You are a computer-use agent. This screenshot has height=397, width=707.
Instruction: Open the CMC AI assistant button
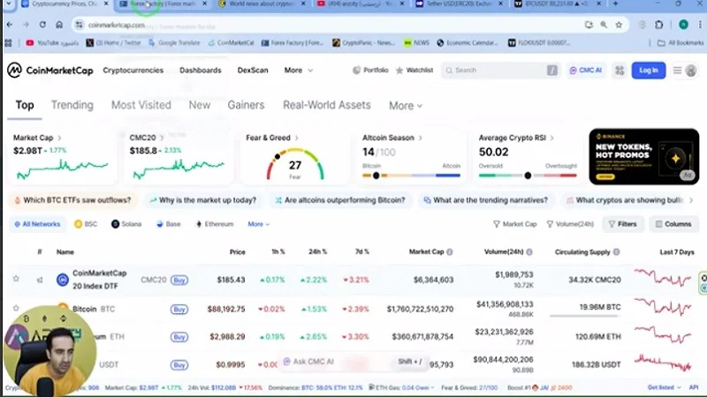pyautogui.click(x=584, y=71)
